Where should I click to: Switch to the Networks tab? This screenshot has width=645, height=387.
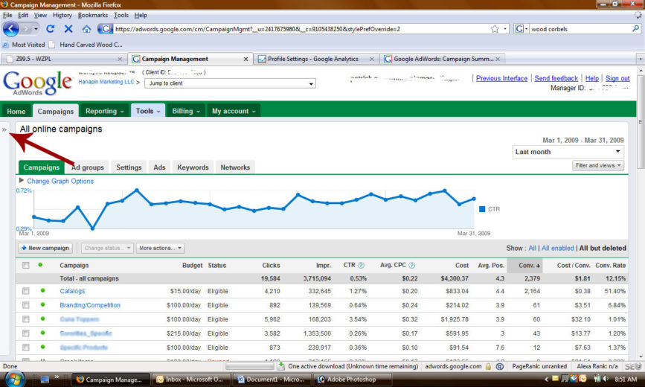pos(235,167)
